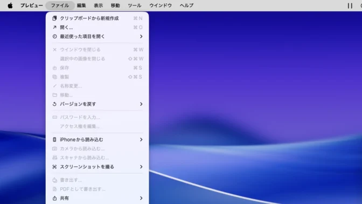Select スクリーンショットを撮る menu entry
362x204 pixels.
(97, 167)
